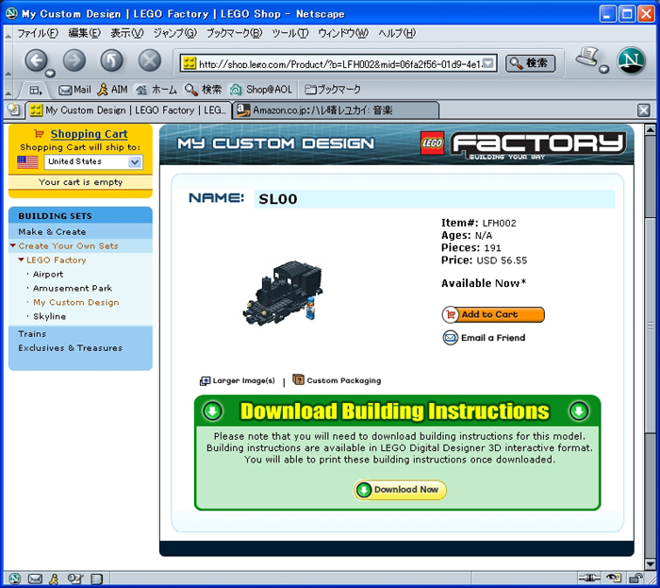Screen dimensions: 660x588
Task: Click the Exclusives & Treasures link
Action: pyautogui.click(x=70, y=348)
